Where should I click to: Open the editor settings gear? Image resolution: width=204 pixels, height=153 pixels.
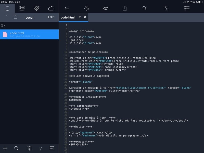point(86,8)
